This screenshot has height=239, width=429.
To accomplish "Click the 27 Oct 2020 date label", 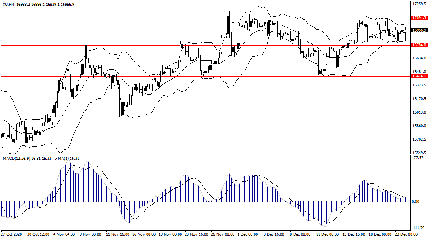I will (11, 235).
